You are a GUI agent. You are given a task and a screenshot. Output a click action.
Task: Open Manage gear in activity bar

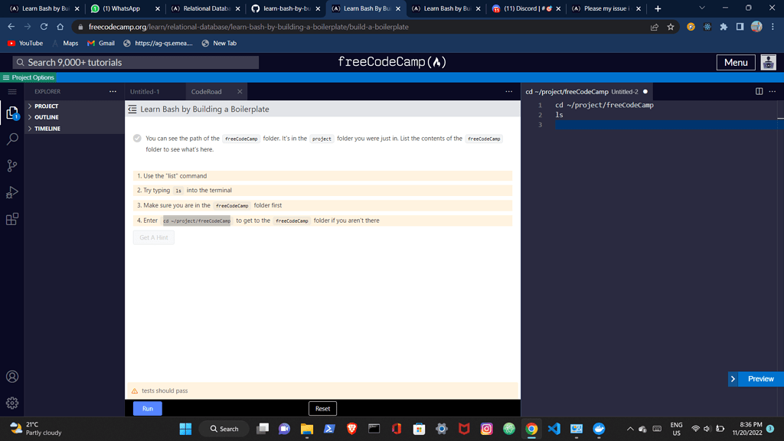(x=12, y=403)
